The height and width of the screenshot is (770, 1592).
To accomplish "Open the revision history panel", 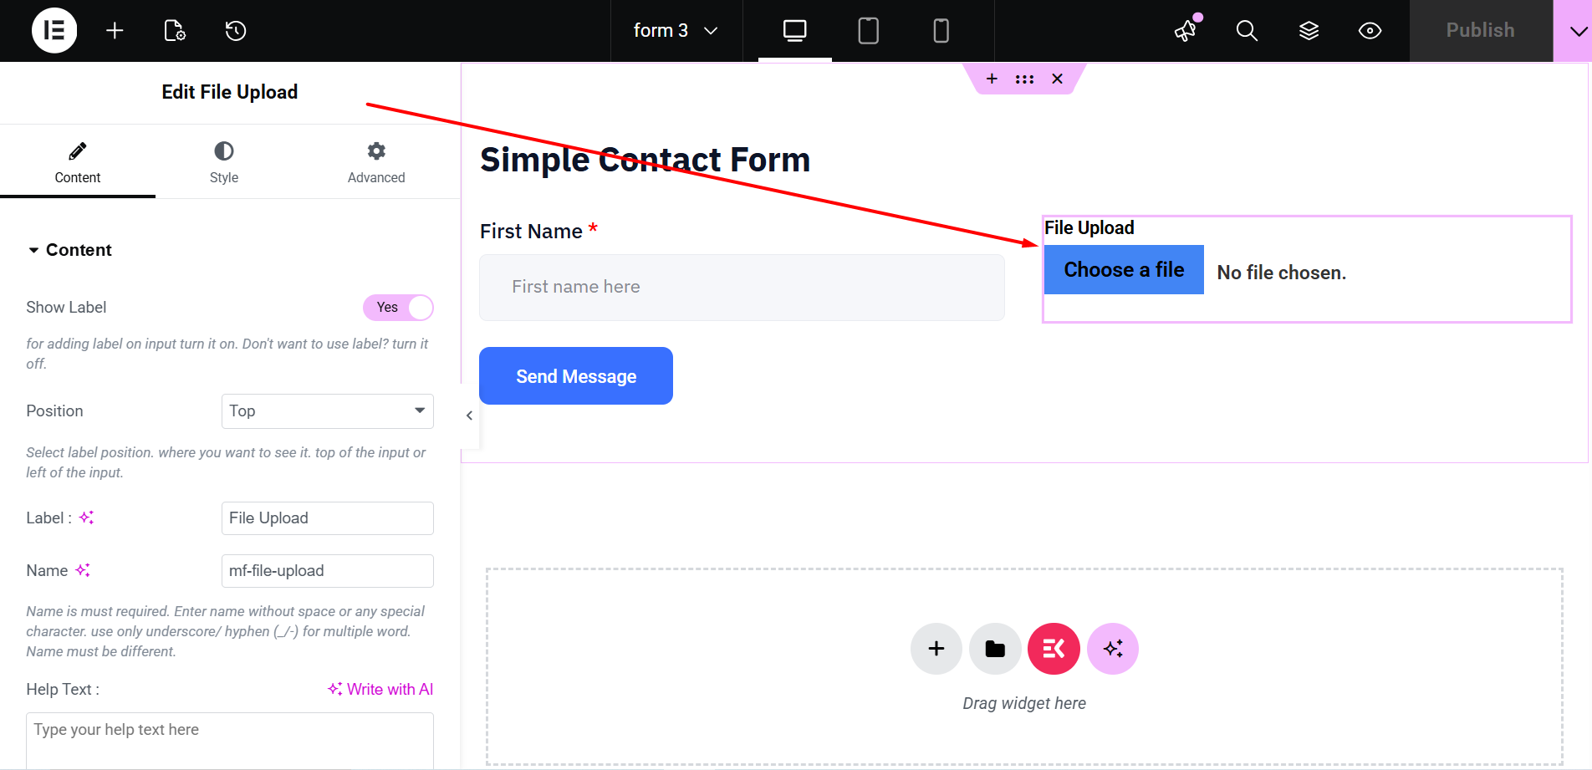I will (x=235, y=30).
